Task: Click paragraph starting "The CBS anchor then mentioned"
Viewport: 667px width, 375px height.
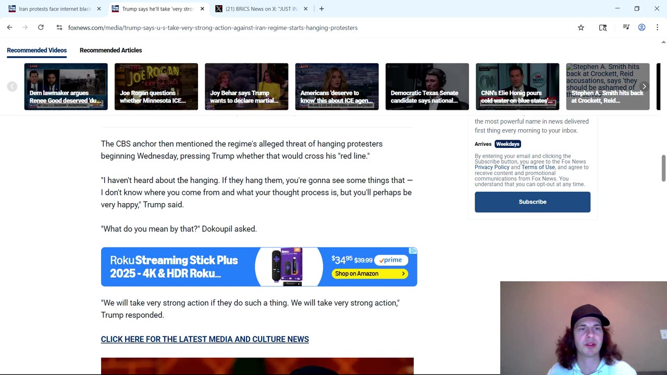Action: coord(242,150)
